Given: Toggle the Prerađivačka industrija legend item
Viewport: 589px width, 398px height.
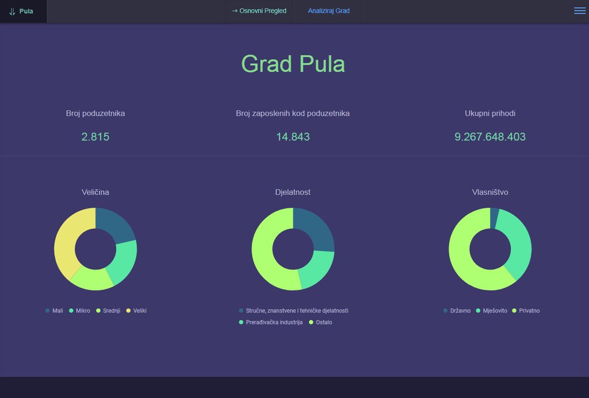Looking at the screenshot, I should [271, 322].
